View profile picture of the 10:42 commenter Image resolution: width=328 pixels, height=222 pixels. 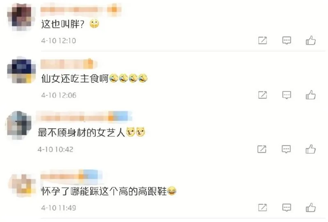coord(18,124)
